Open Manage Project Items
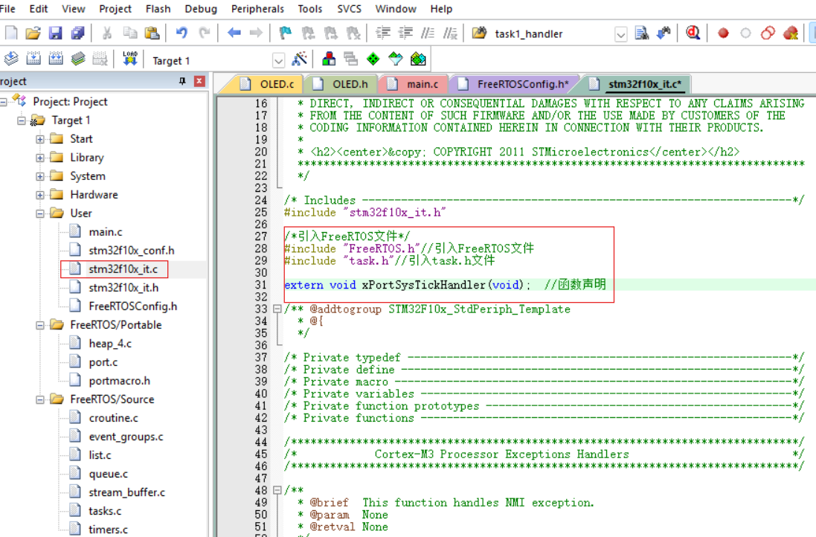The width and height of the screenshot is (816, 537). point(327,58)
